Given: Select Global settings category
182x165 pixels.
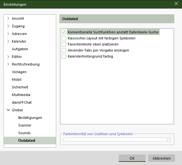Looking at the screenshot, I should (17, 110).
